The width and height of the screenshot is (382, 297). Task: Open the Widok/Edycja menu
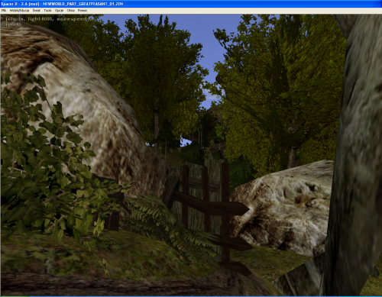point(19,11)
